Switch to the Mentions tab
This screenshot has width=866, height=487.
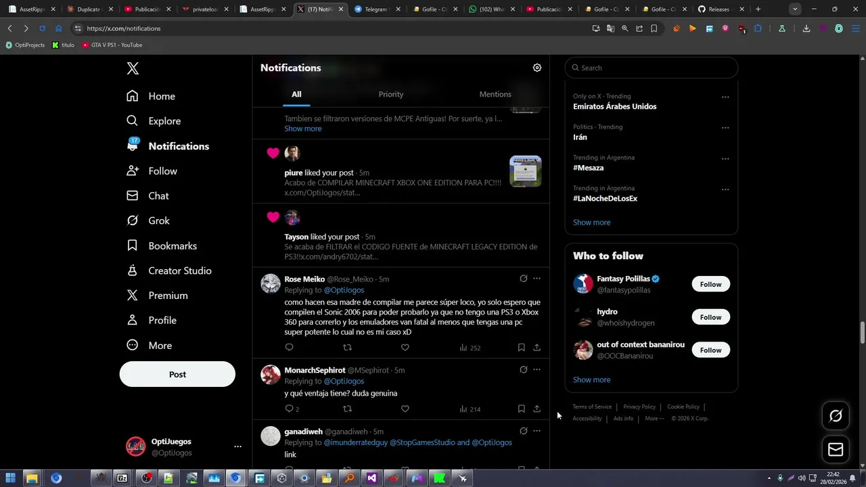[x=495, y=94]
